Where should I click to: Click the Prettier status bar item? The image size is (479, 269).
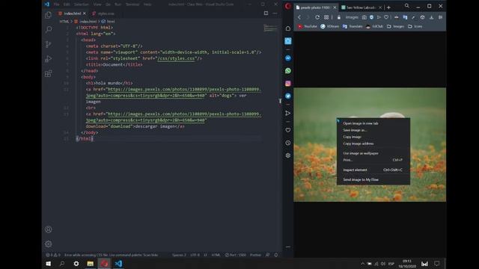tap(255, 255)
